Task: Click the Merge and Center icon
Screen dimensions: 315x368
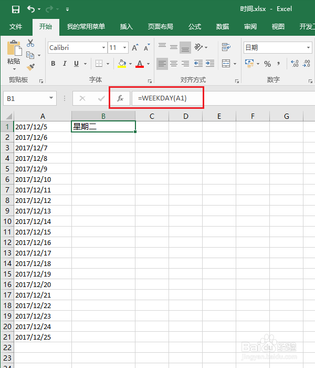Action: tap(226, 64)
